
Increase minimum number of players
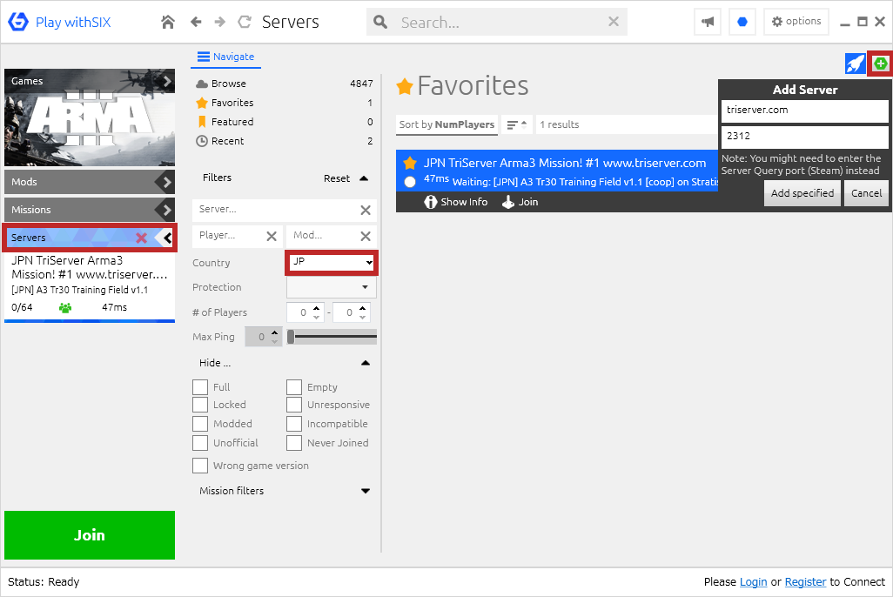[317, 308]
